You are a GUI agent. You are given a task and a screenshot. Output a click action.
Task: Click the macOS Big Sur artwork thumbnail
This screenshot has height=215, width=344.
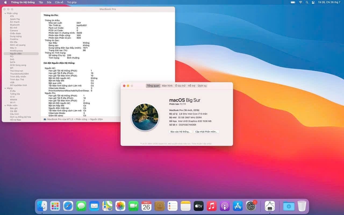coord(145,117)
